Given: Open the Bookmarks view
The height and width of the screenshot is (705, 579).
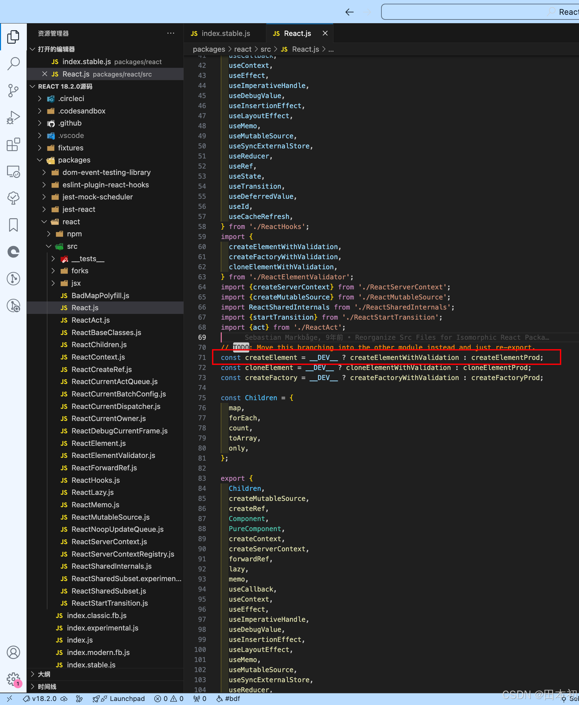Looking at the screenshot, I should (x=13, y=225).
